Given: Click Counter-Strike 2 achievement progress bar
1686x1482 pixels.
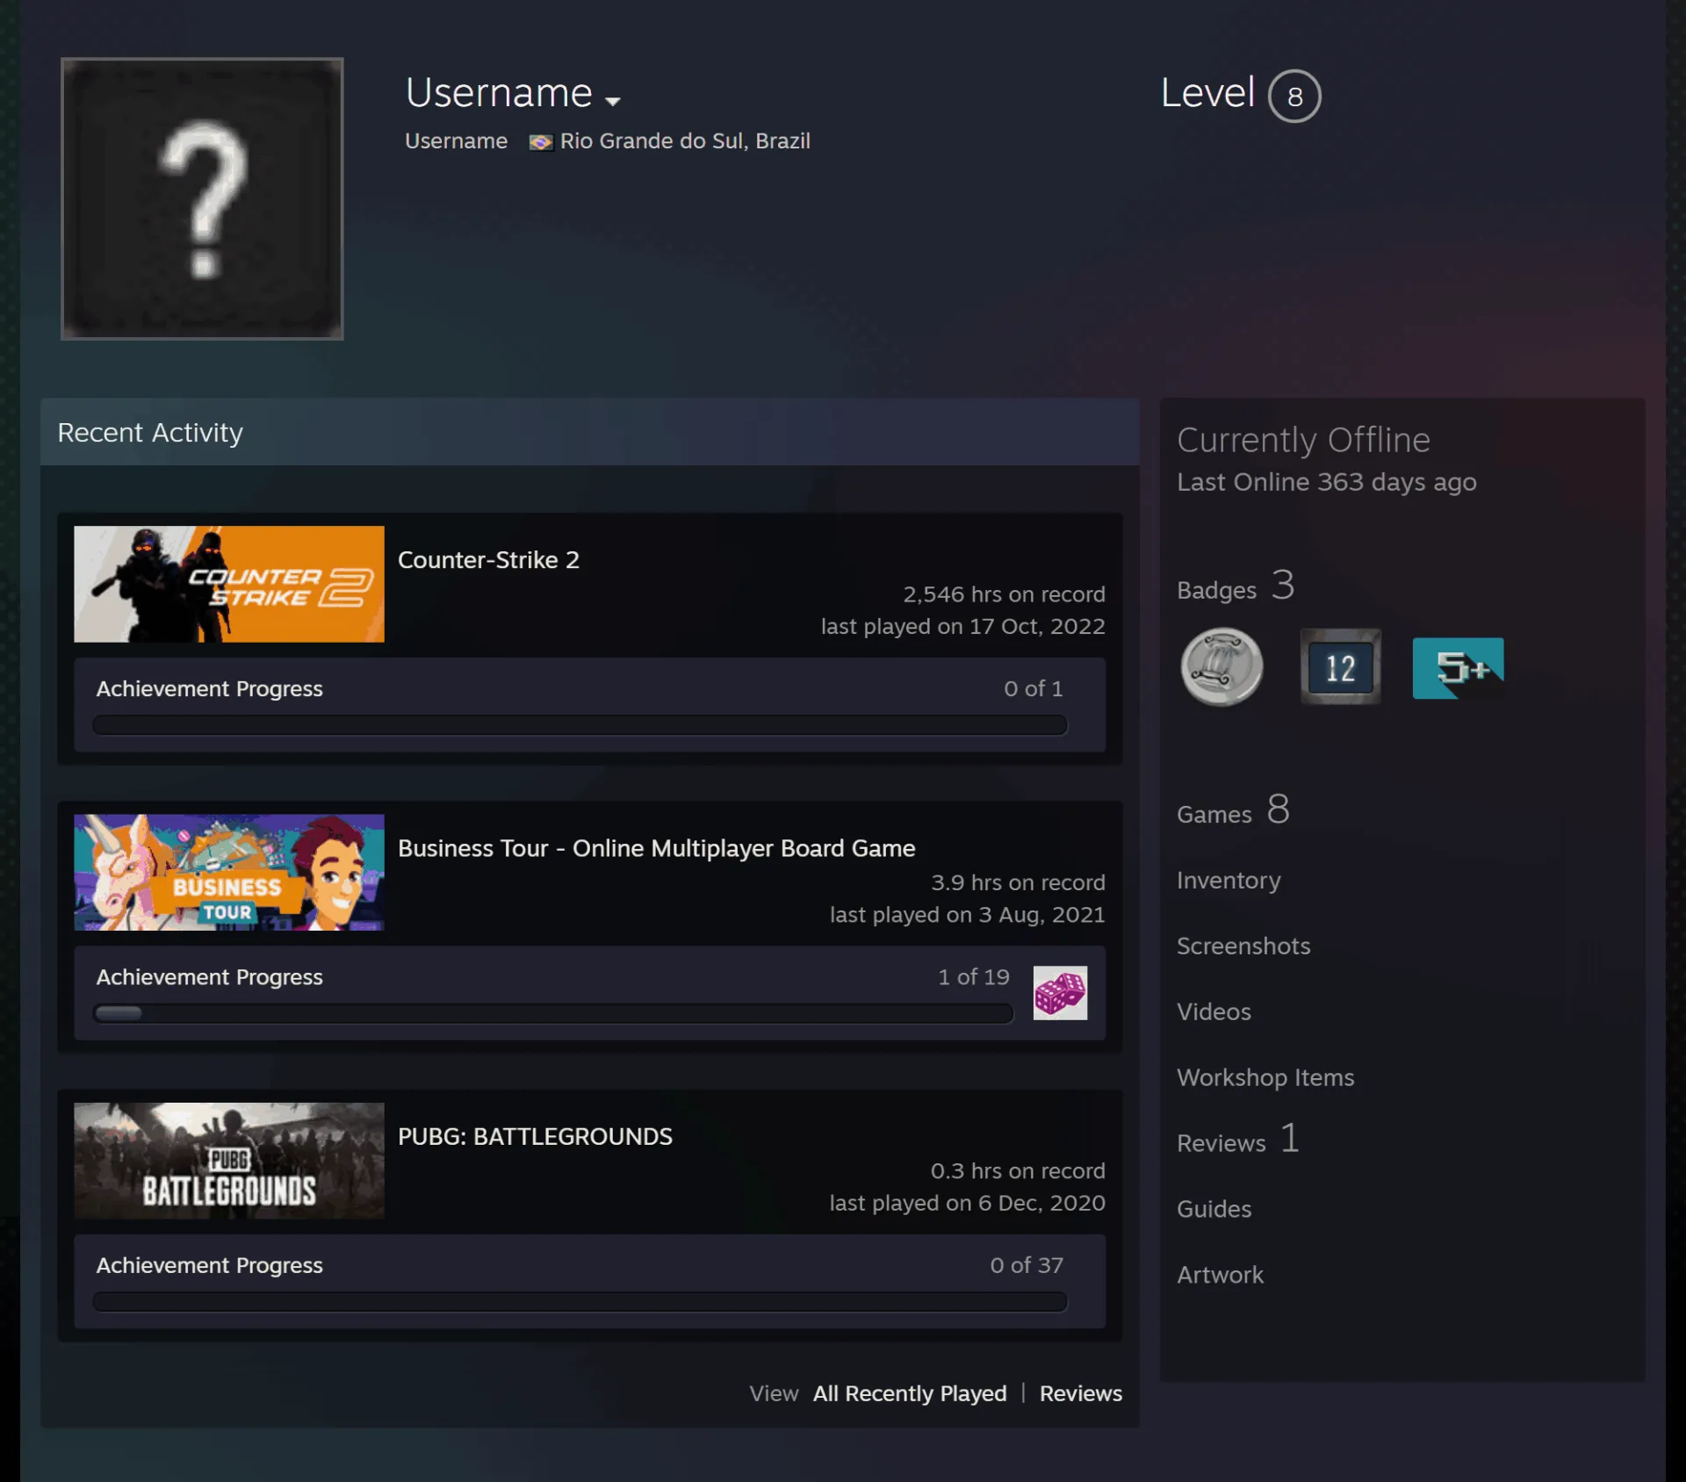Looking at the screenshot, I should tap(580, 725).
